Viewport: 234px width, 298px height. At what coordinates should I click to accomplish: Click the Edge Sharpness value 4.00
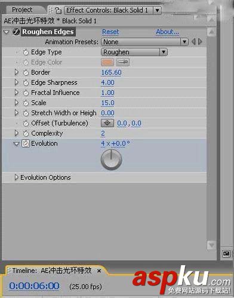(x=107, y=83)
